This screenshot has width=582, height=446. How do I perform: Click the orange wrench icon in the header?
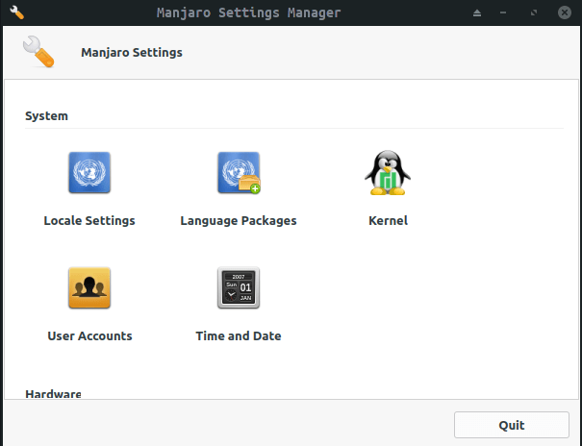pyautogui.click(x=38, y=52)
